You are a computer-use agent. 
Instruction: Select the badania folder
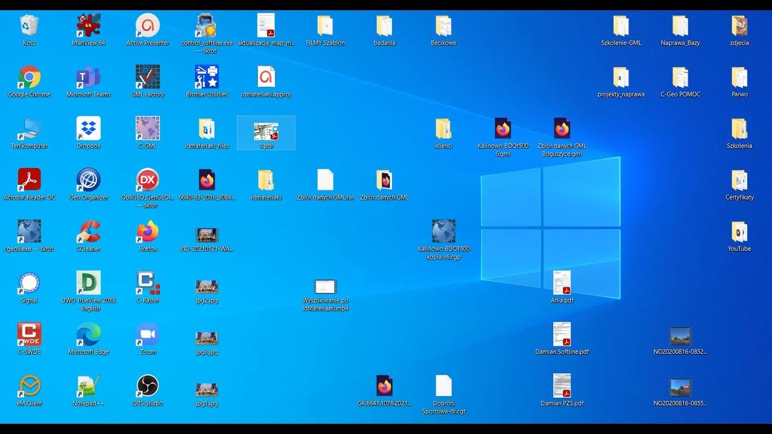384,26
